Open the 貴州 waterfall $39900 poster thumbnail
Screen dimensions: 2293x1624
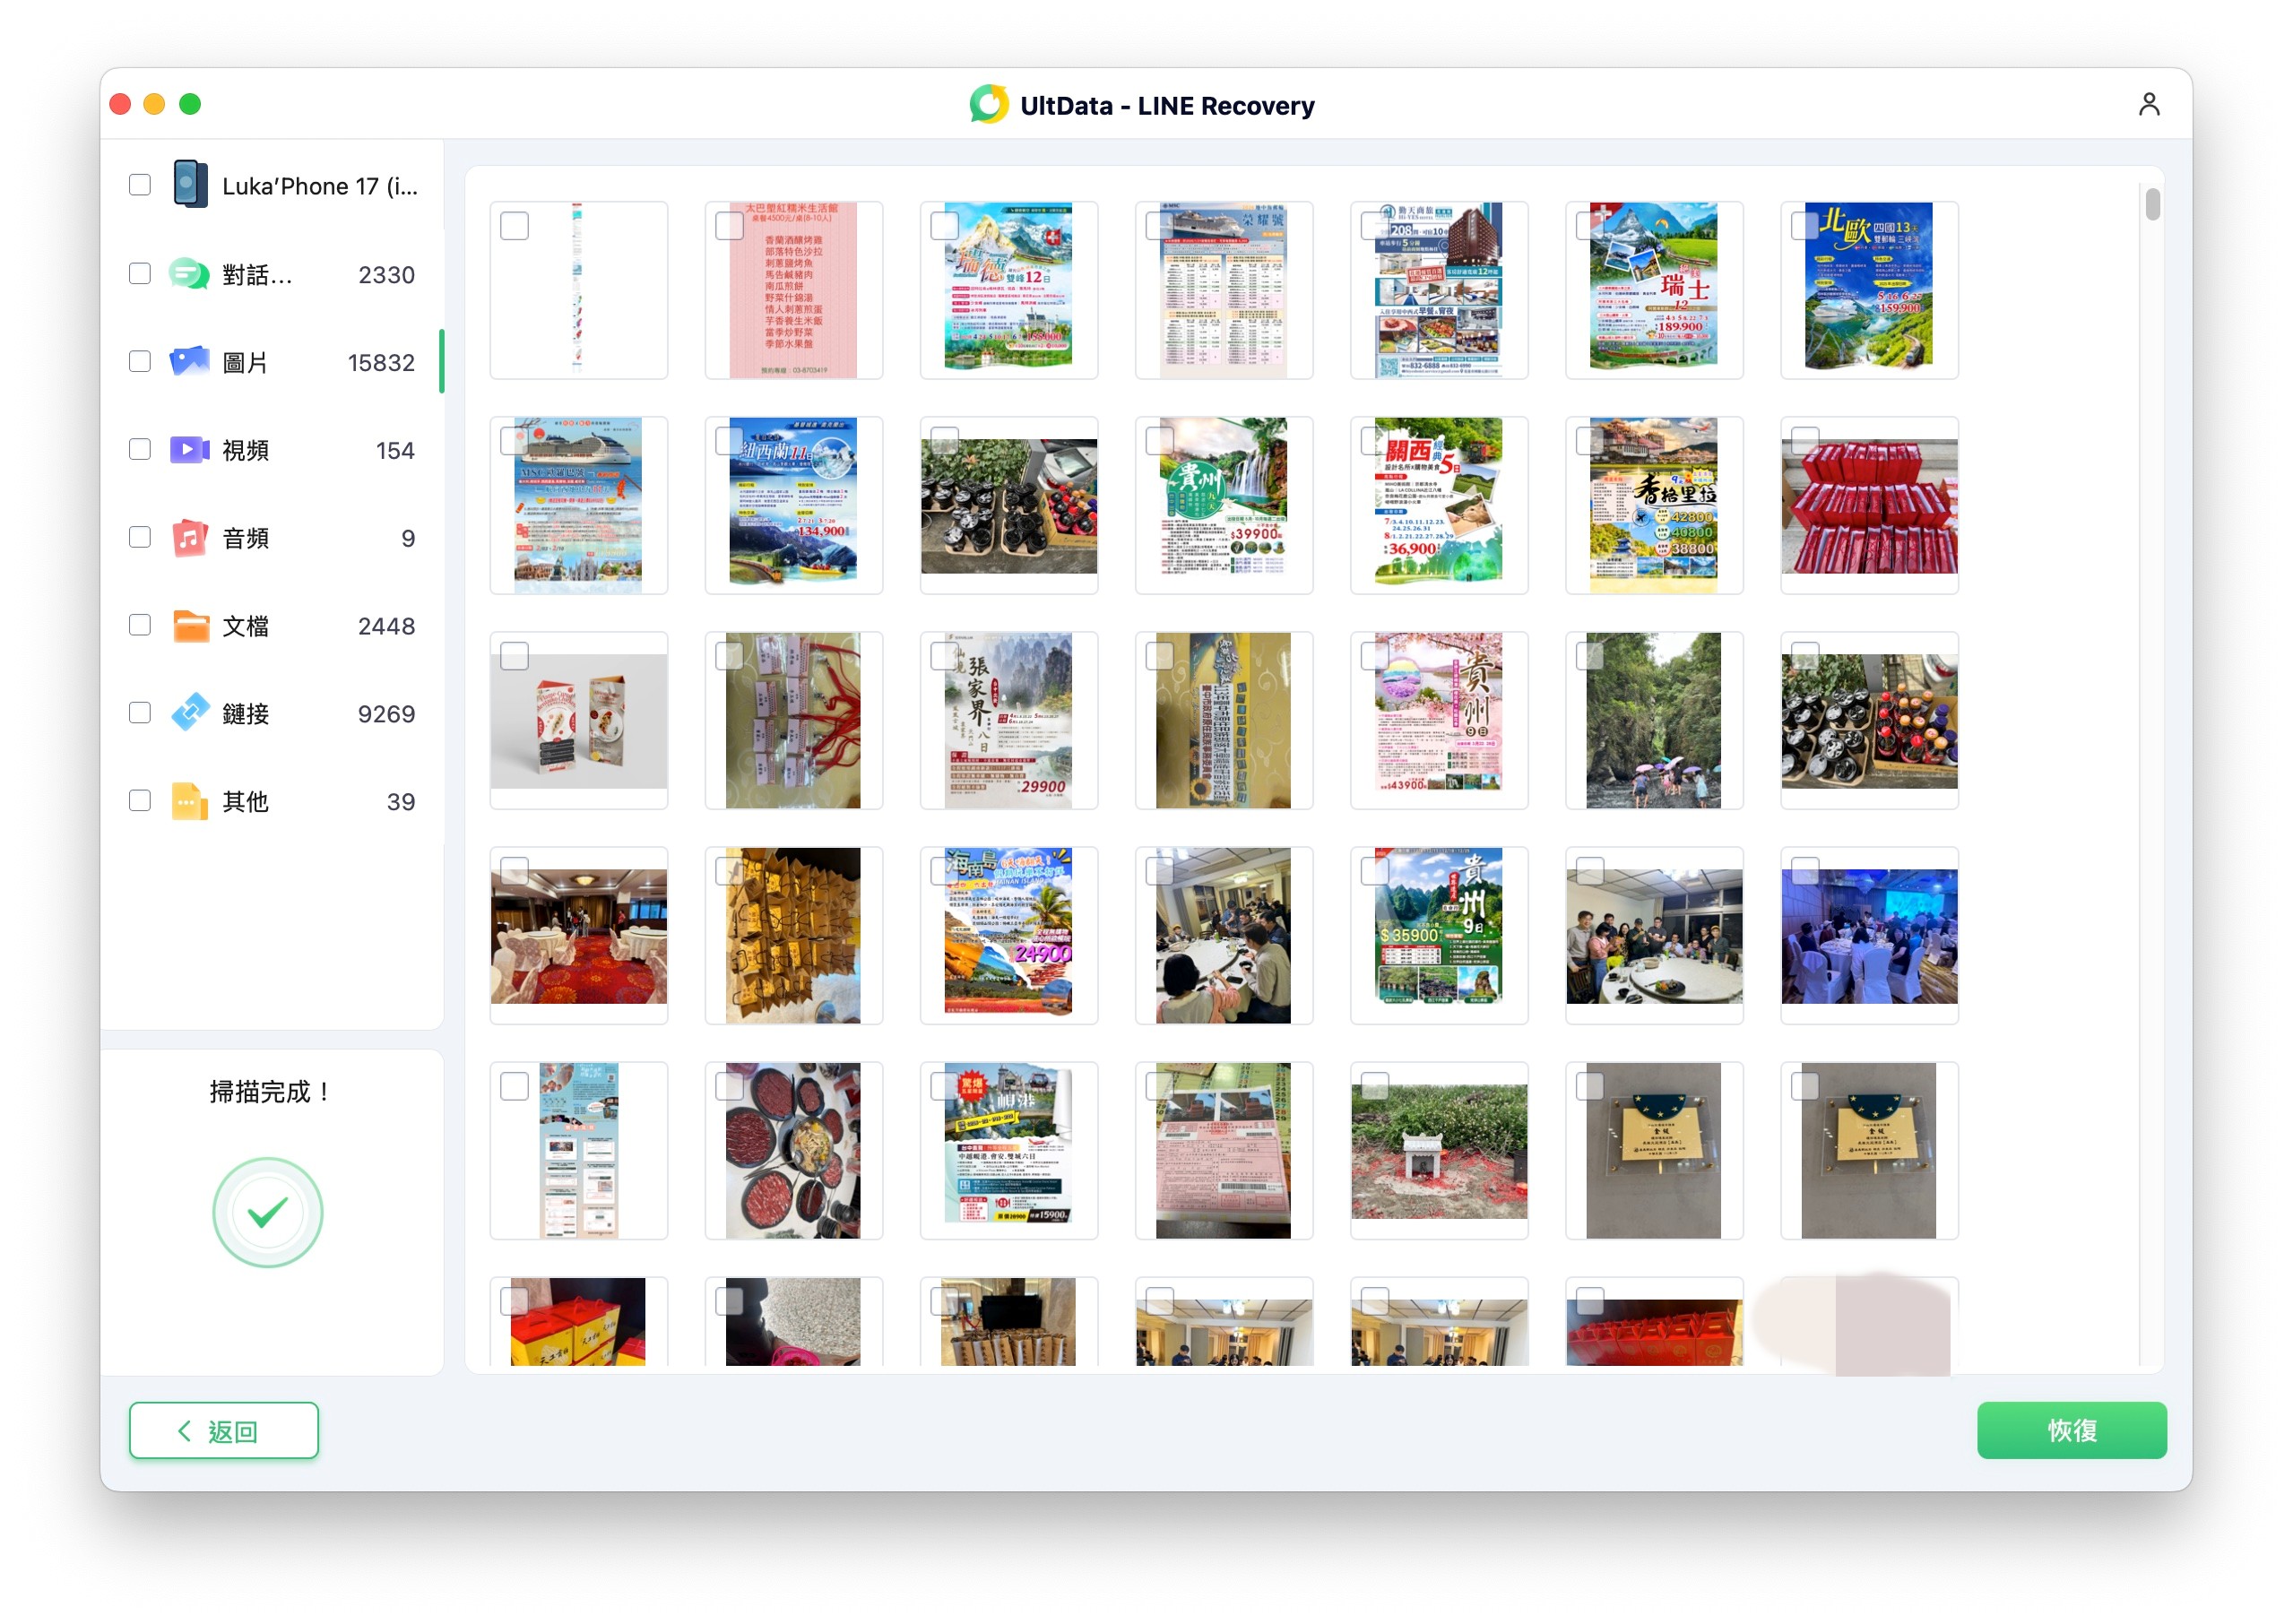(1223, 504)
